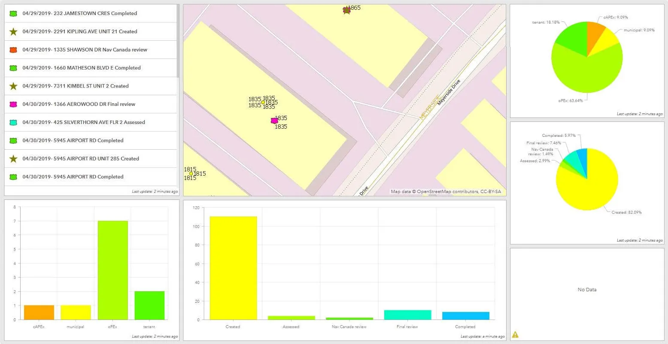
Task: Select the green shield icon for 1660 Matheson Blvd E
Action: 13,68
